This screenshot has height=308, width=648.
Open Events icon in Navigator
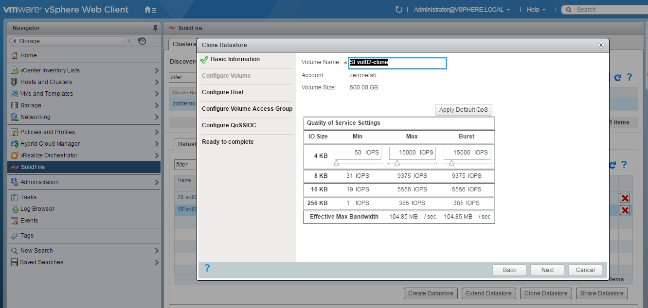click(15, 221)
